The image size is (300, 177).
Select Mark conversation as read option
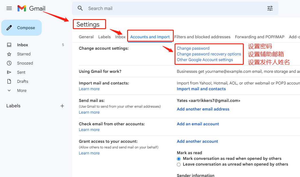click(x=179, y=159)
